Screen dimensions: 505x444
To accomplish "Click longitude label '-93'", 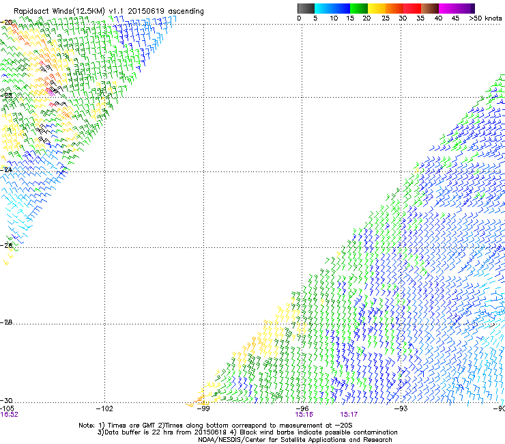I will point(401,408).
